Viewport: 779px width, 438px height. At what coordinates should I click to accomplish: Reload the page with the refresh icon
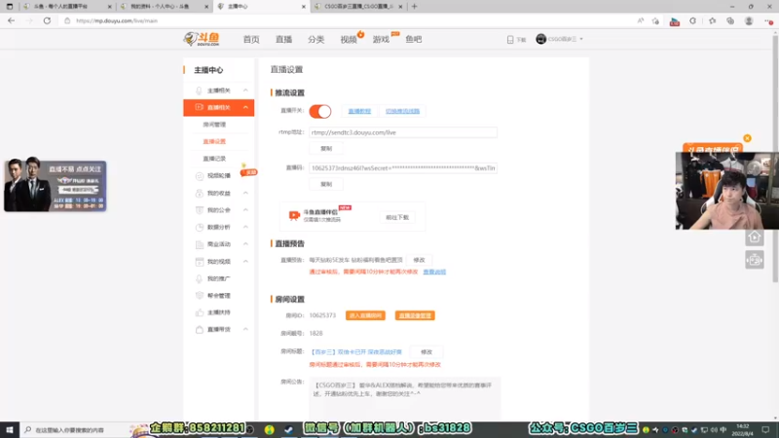pyautogui.click(x=47, y=20)
